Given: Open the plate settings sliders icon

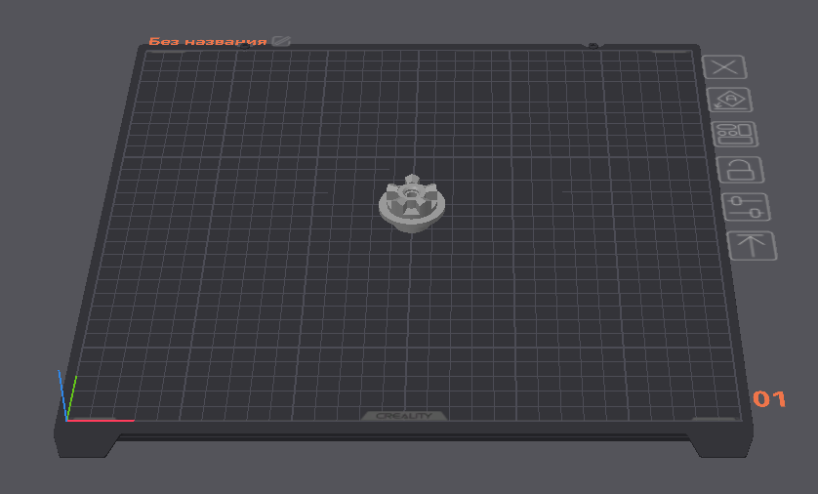Looking at the screenshot, I should click(747, 207).
